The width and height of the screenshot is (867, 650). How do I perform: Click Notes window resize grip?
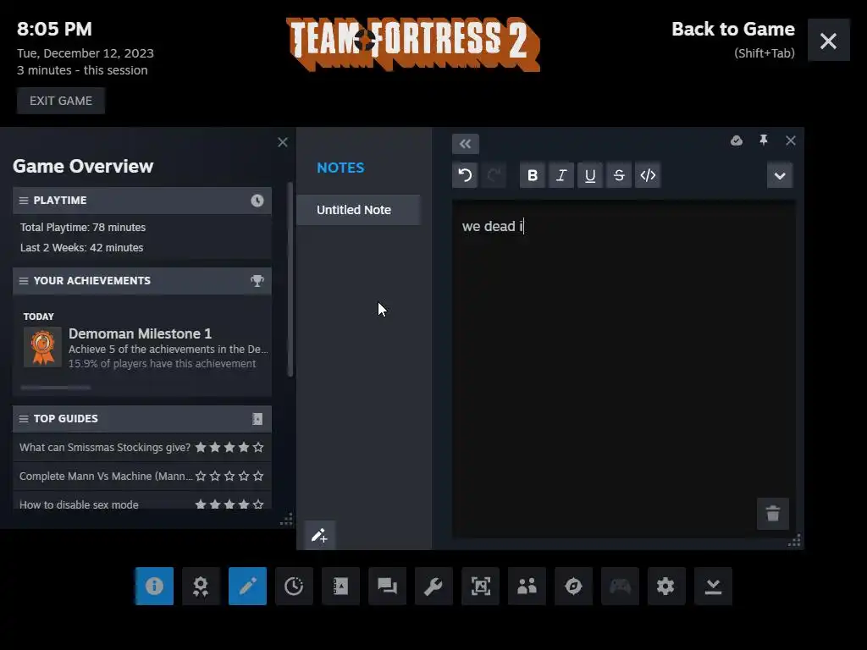(794, 541)
